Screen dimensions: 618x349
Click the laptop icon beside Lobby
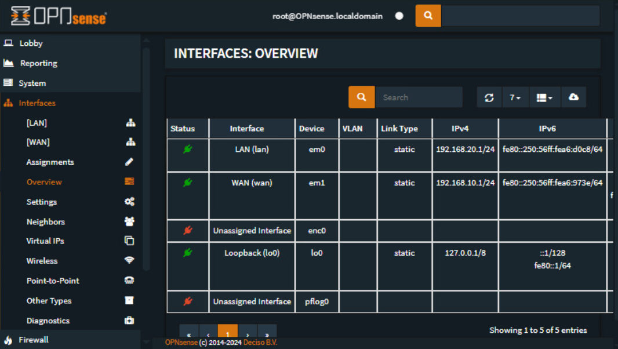tap(8, 42)
